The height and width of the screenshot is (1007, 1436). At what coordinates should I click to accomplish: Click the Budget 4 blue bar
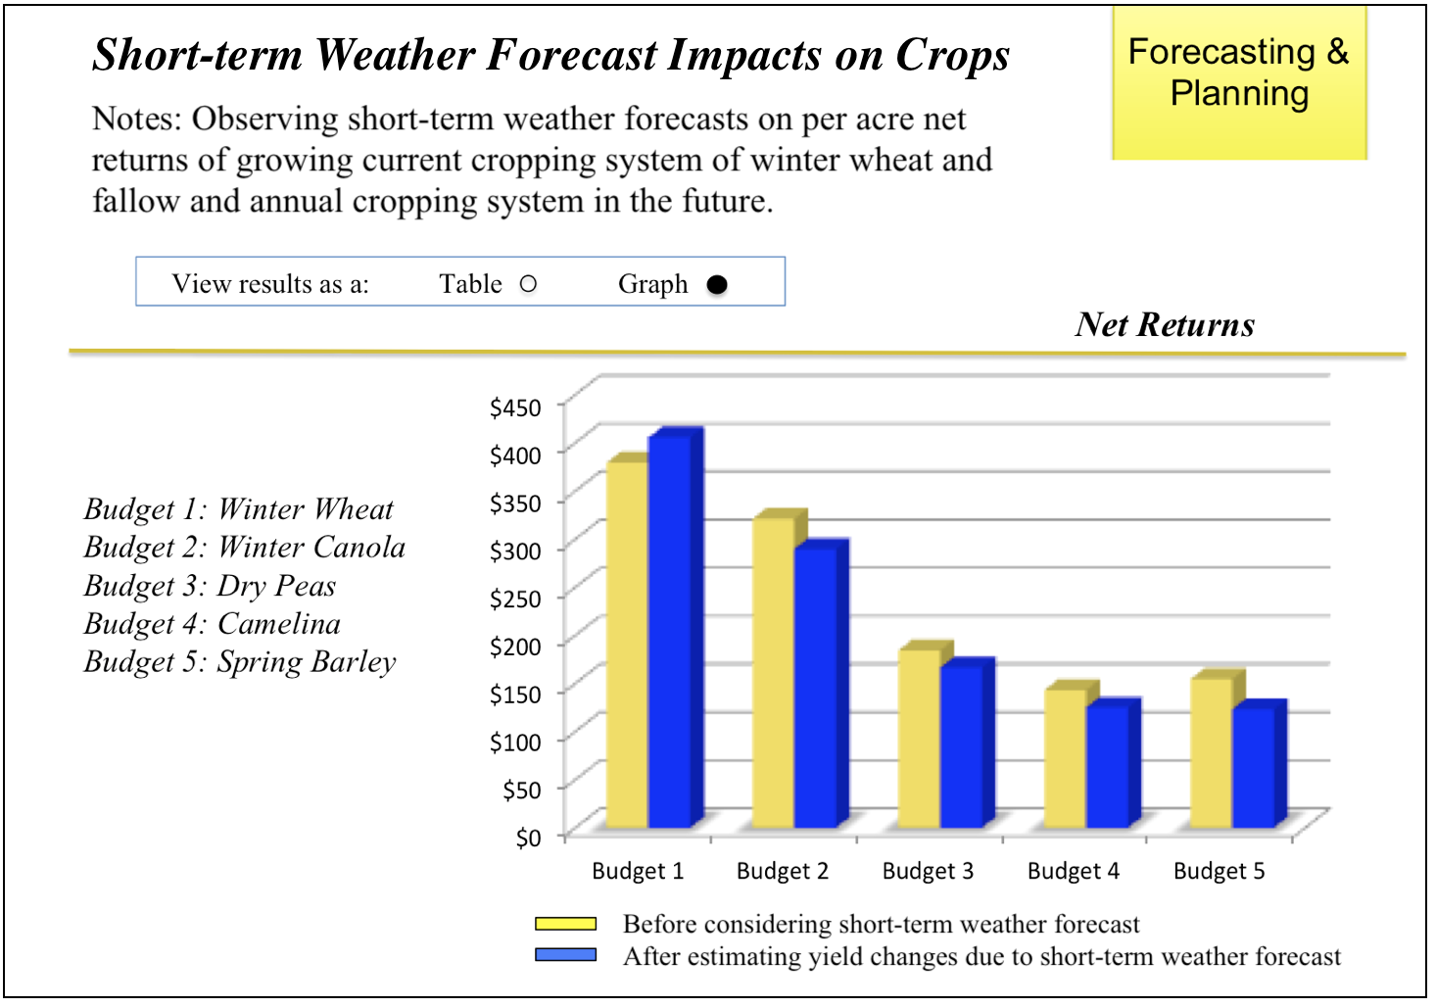pyautogui.click(x=1107, y=767)
